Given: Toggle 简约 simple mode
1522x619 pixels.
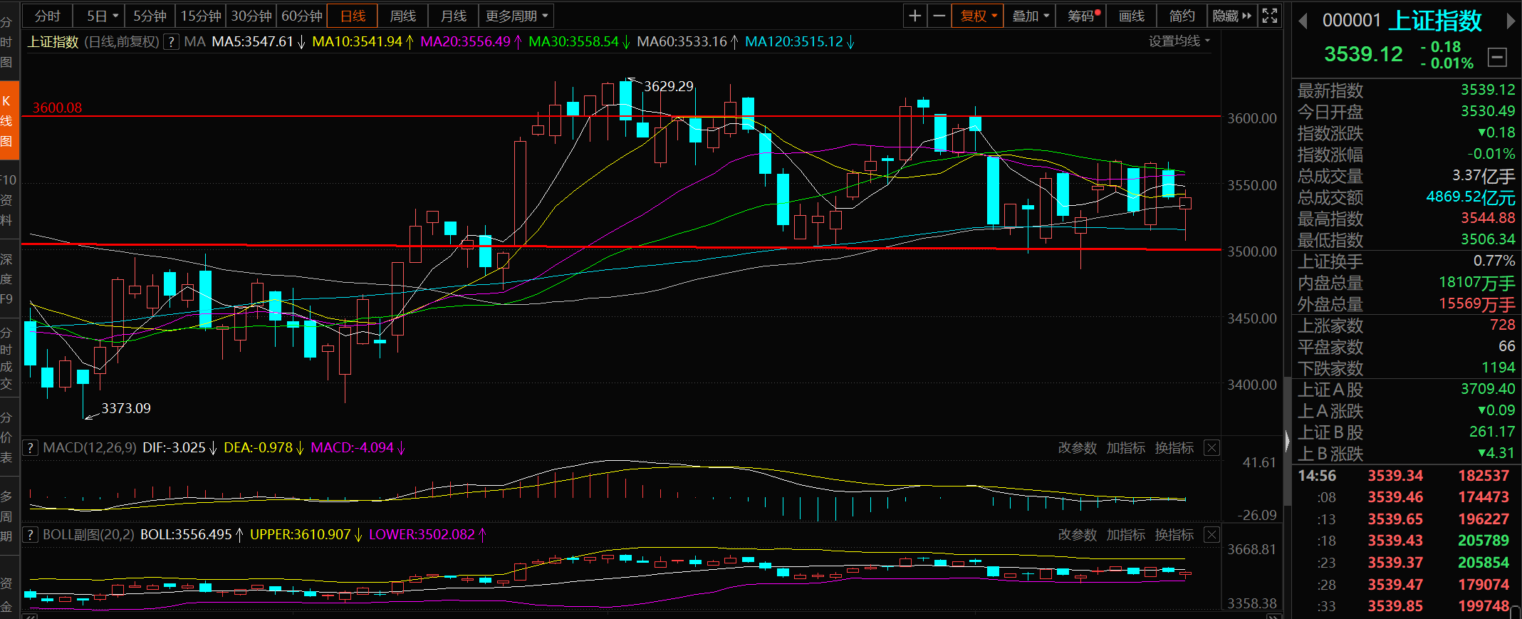Looking at the screenshot, I should pyautogui.click(x=1182, y=16).
